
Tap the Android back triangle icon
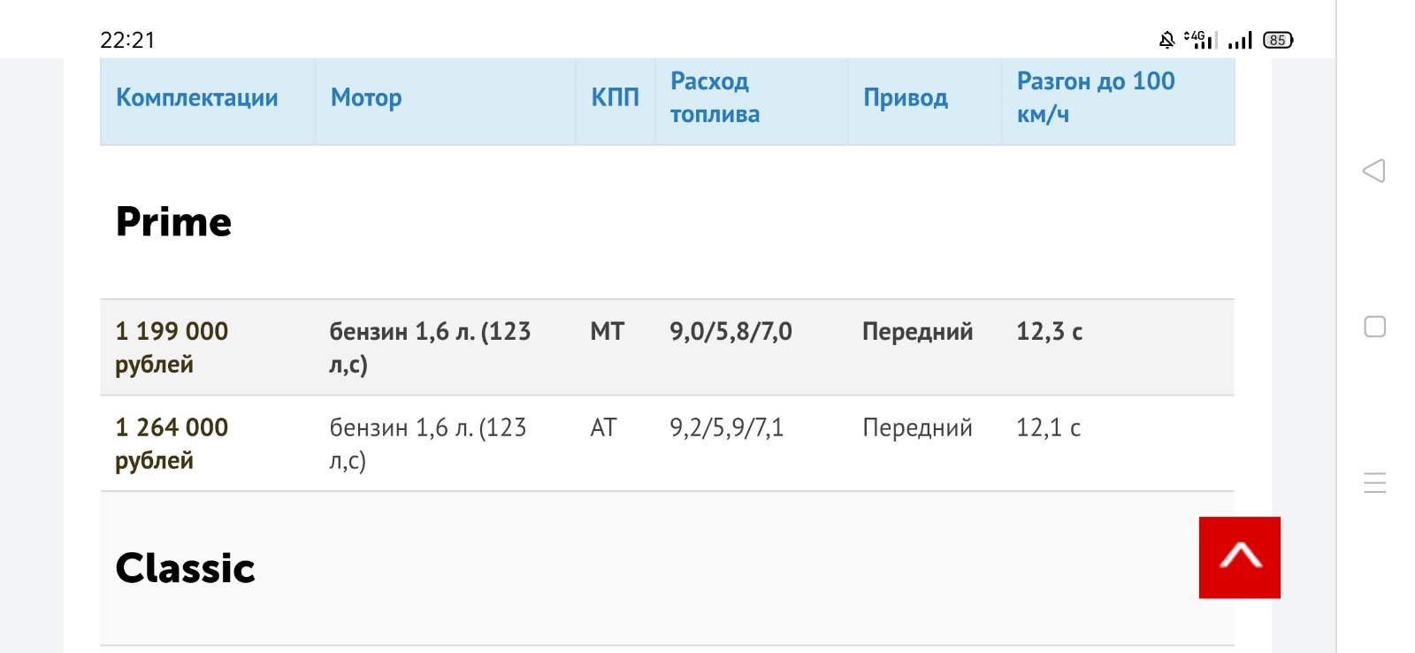coord(1373,171)
